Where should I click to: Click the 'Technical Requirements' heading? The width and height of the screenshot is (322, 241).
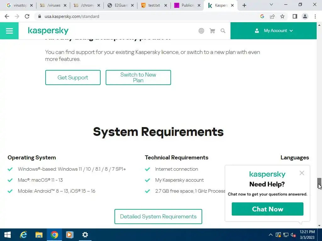177,158
